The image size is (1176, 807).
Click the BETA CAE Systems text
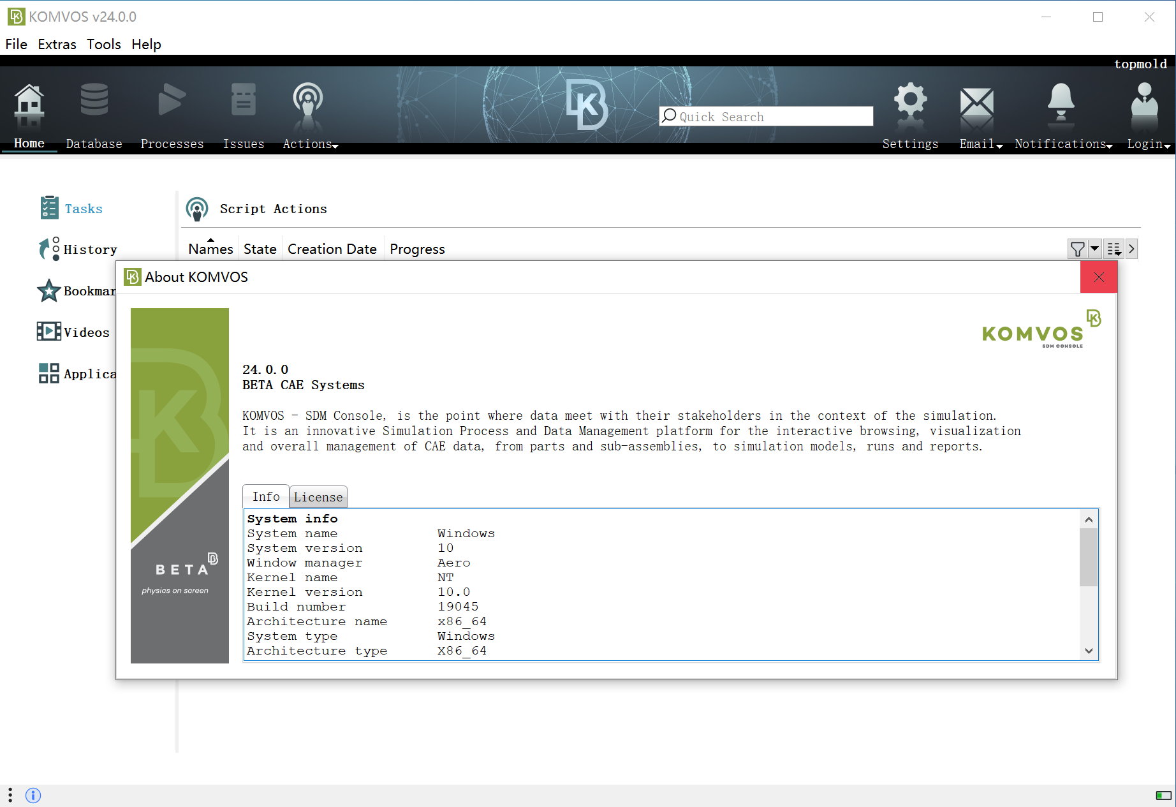click(304, 385)
